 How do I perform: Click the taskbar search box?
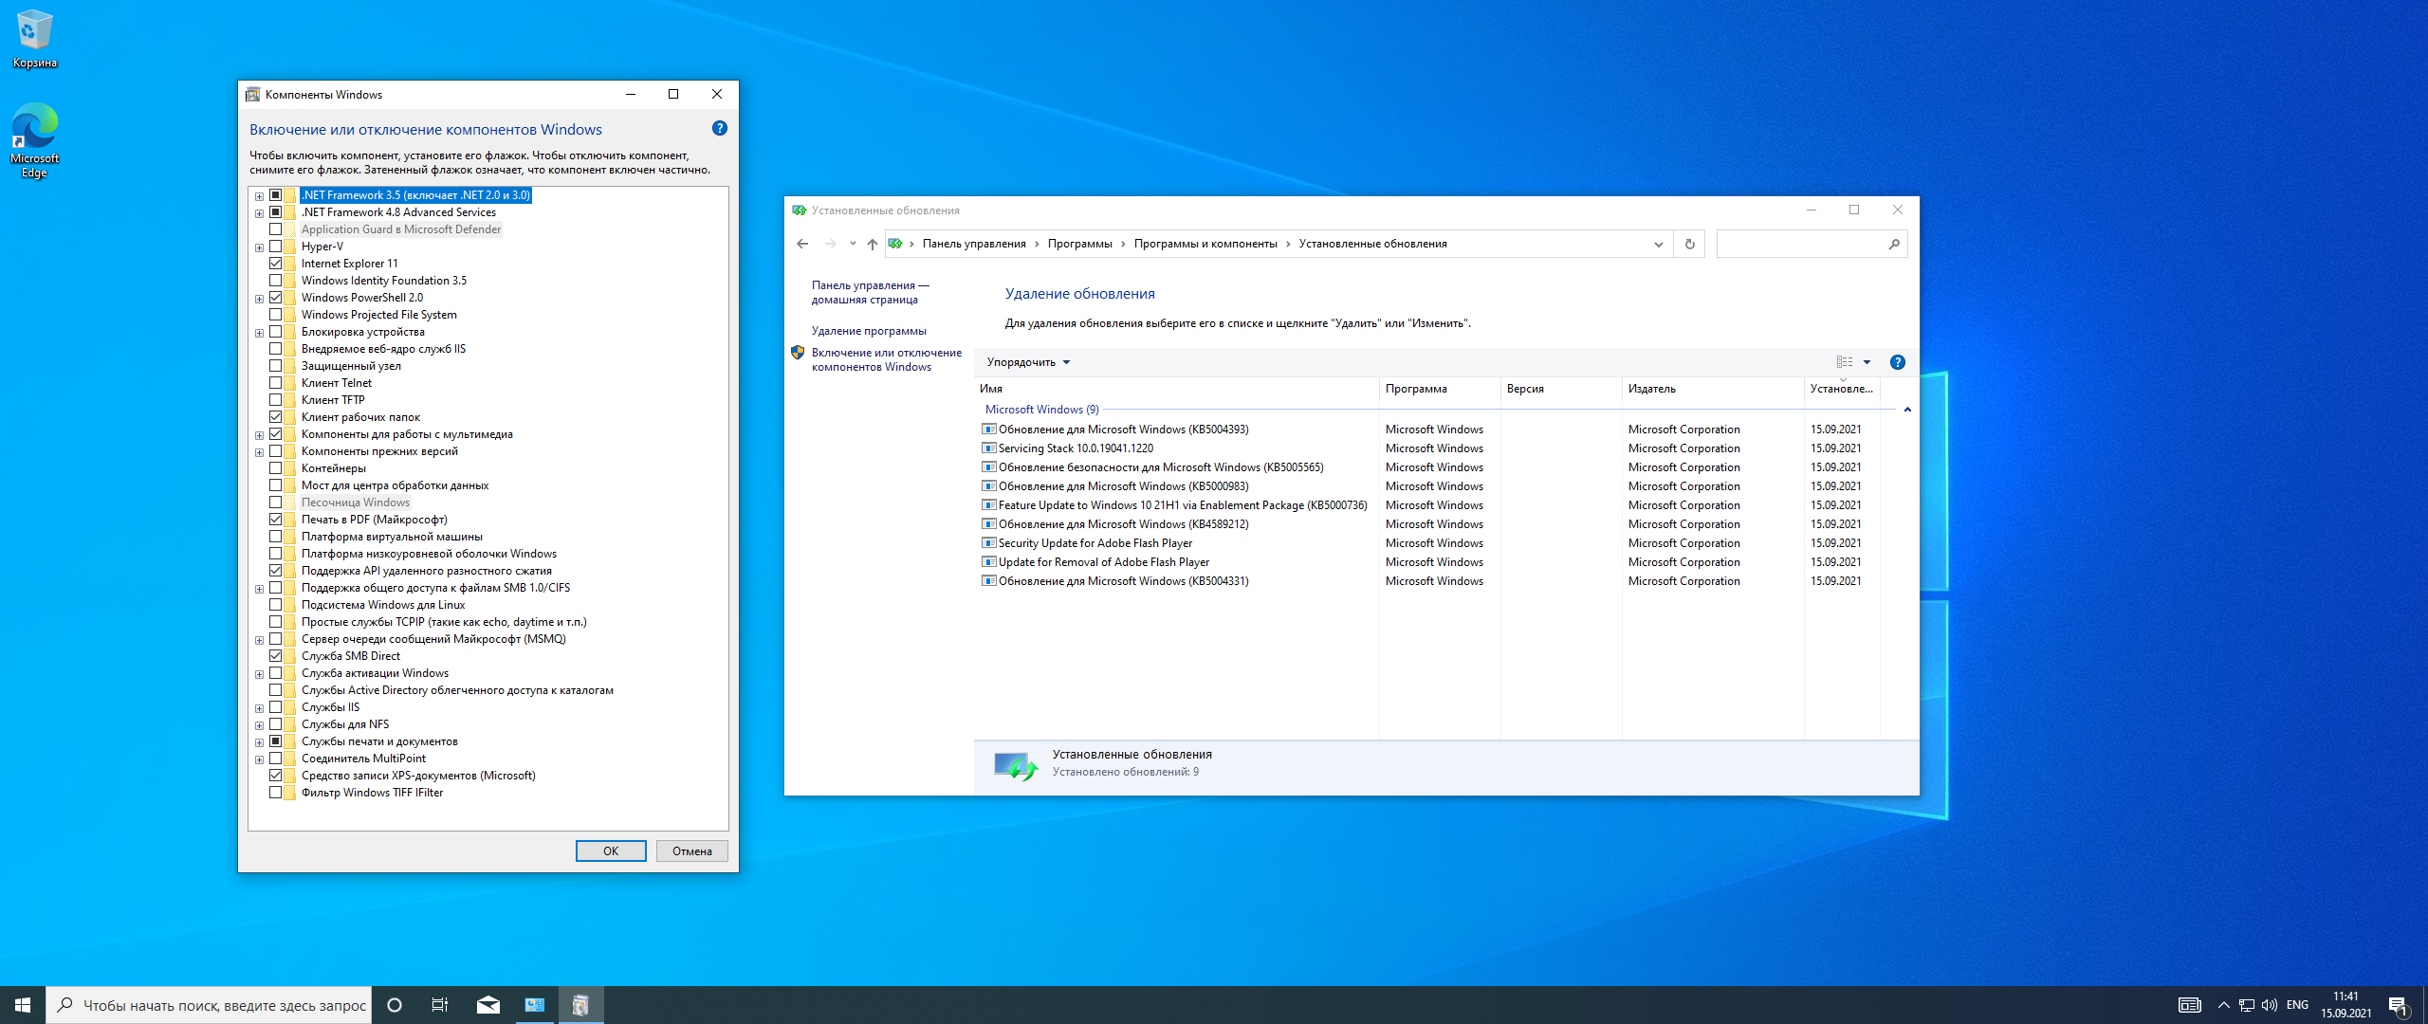pyautogui.click(x=209, y=1005)
